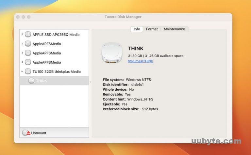Click the APPLE SSD AP0256Q disk icon
The width and height of the screenshot is (251, 155).
click(28, 35)
